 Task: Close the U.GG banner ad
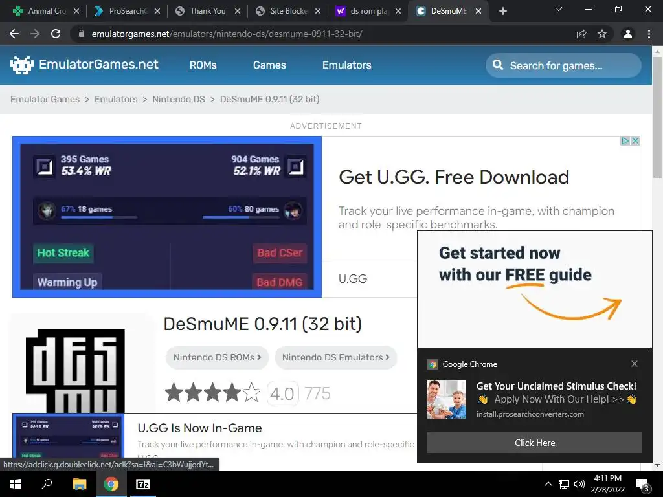point(635,140)
